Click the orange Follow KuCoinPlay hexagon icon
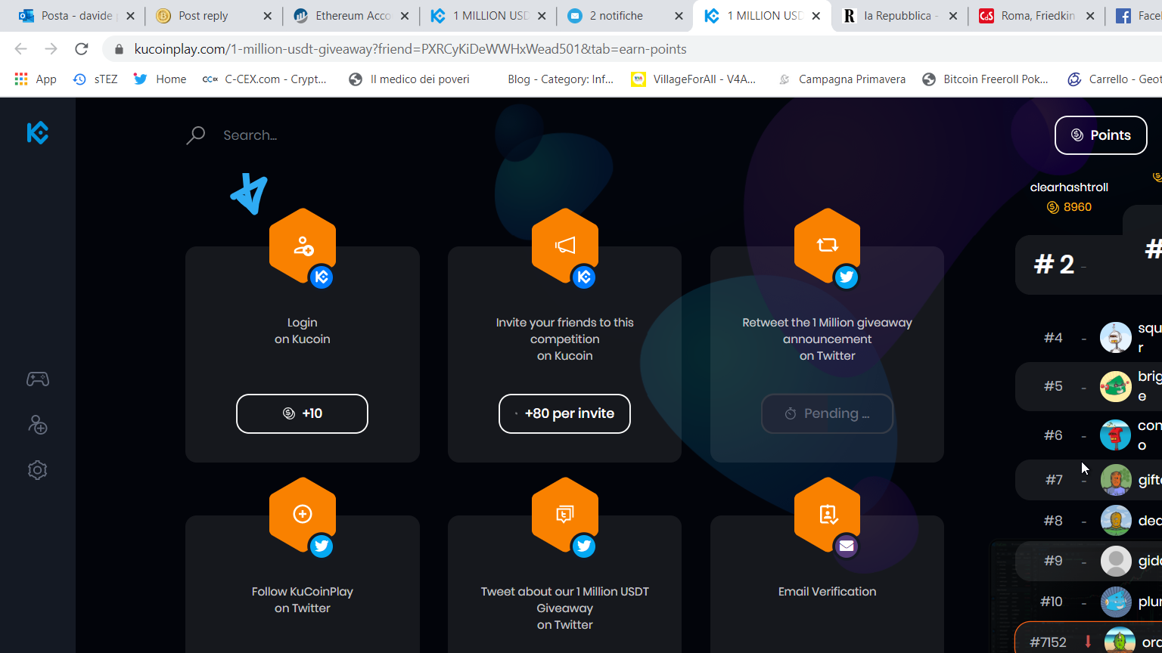Viewport: 1162px width, 653px height. click(303, 515)
